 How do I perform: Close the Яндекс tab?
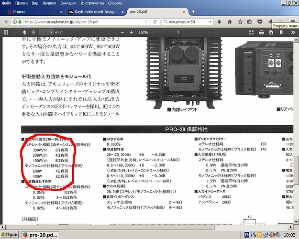[x=61, y=12]
